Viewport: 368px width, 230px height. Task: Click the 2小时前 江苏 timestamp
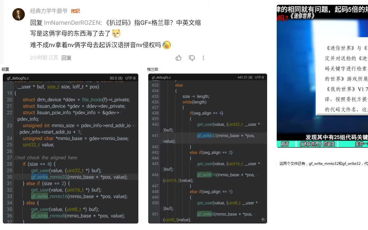[44, 58]
